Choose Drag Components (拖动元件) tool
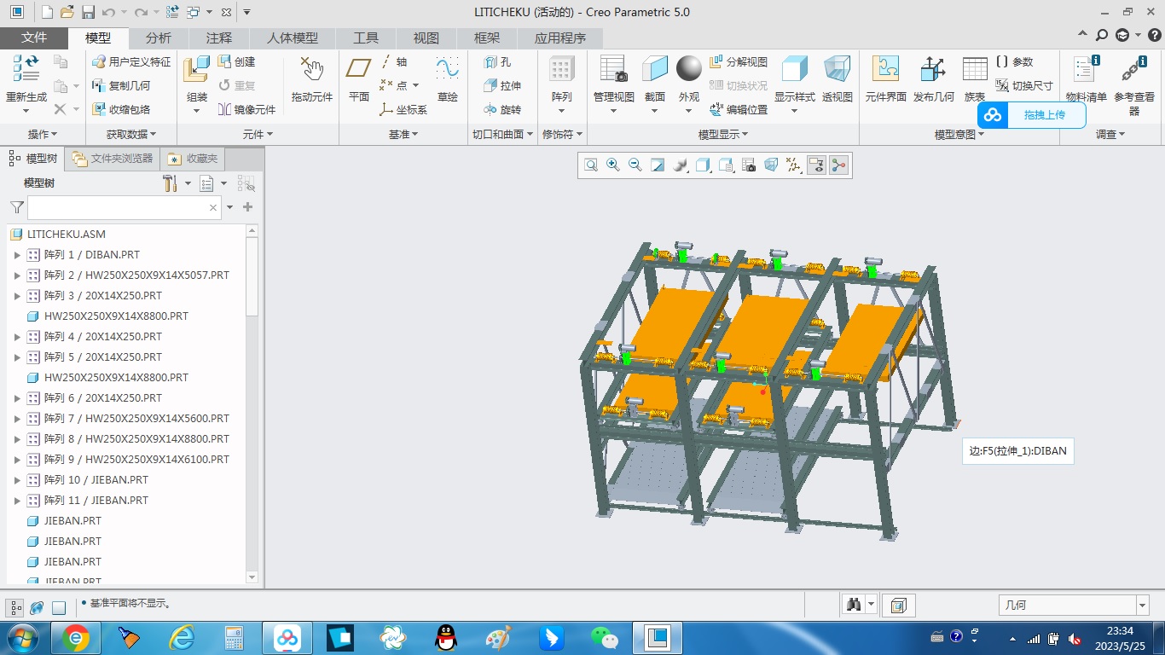The height and width of the screenshot is (655, 1165). [312, 80]
